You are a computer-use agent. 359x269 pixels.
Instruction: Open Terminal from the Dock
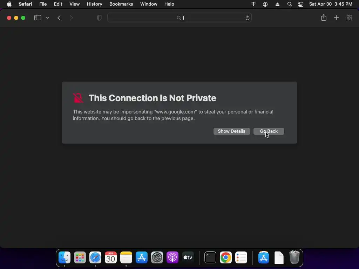[210, 257]
